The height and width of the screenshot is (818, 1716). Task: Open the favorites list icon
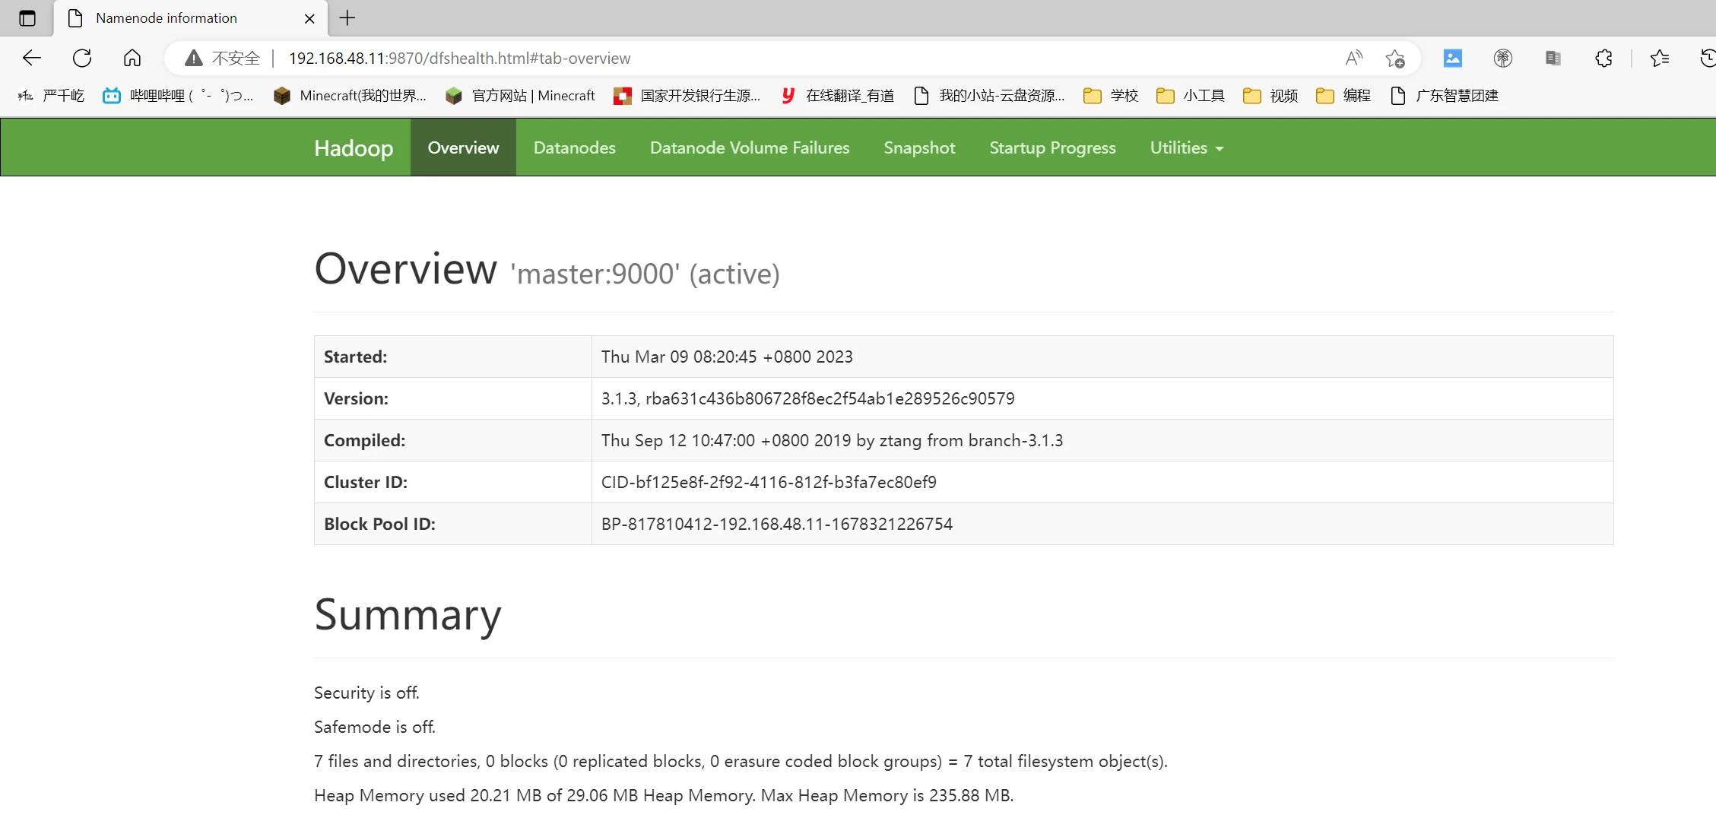click(x=1659, y=58)
